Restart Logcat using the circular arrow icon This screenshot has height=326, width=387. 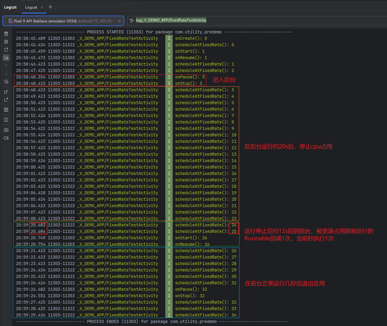click(6, 50)
